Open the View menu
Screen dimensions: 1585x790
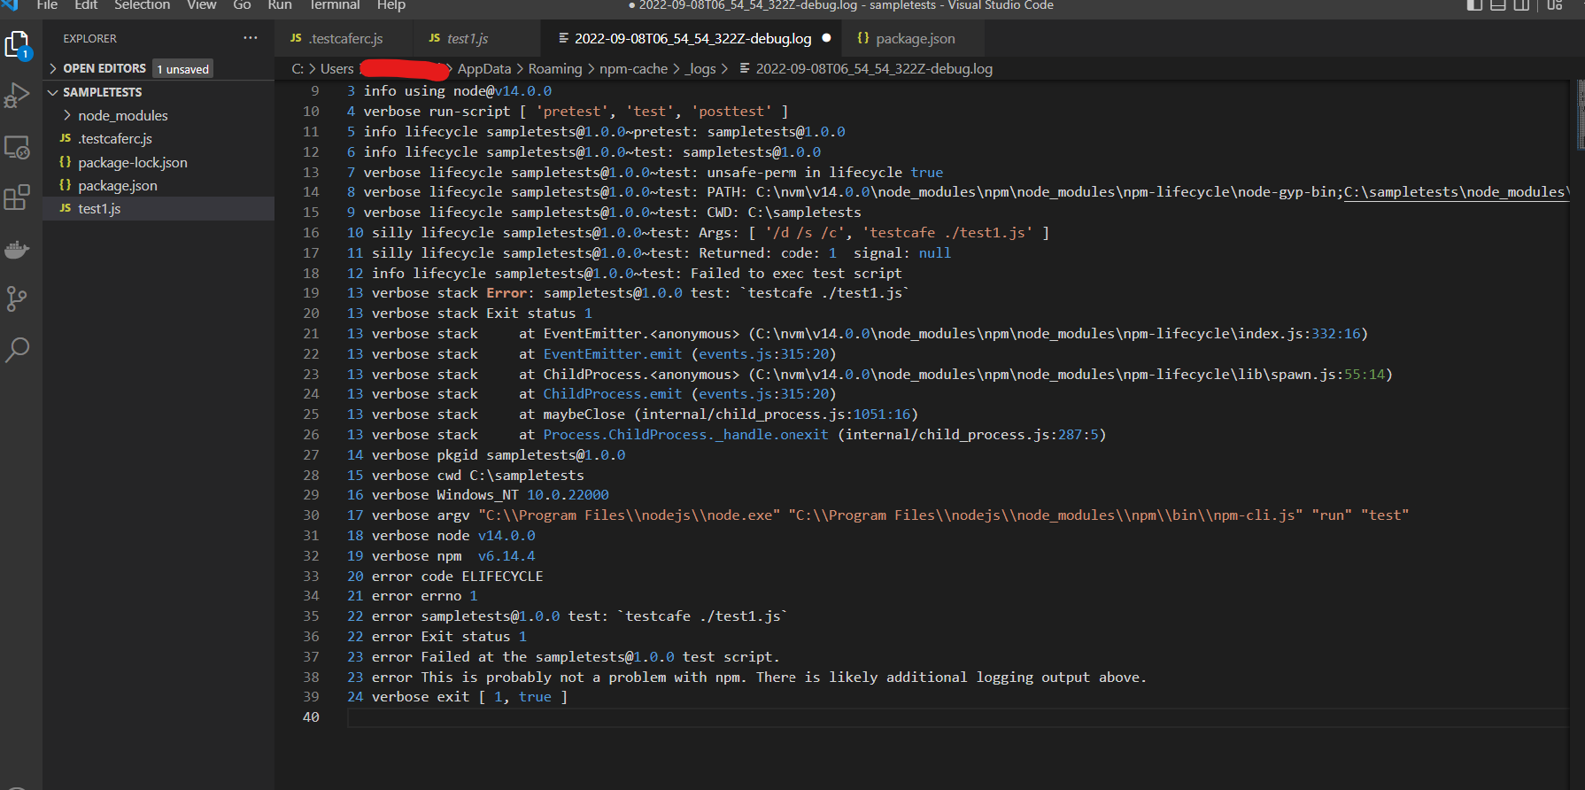click(x=202, y=5)
